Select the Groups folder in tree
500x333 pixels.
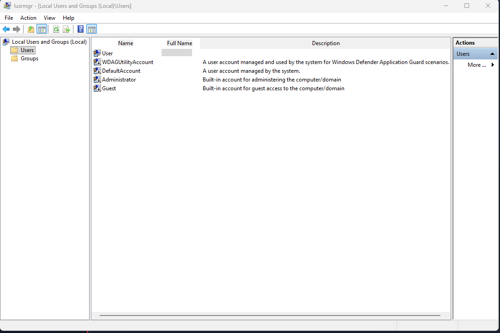pyautogui.click(x=29, y=58)
